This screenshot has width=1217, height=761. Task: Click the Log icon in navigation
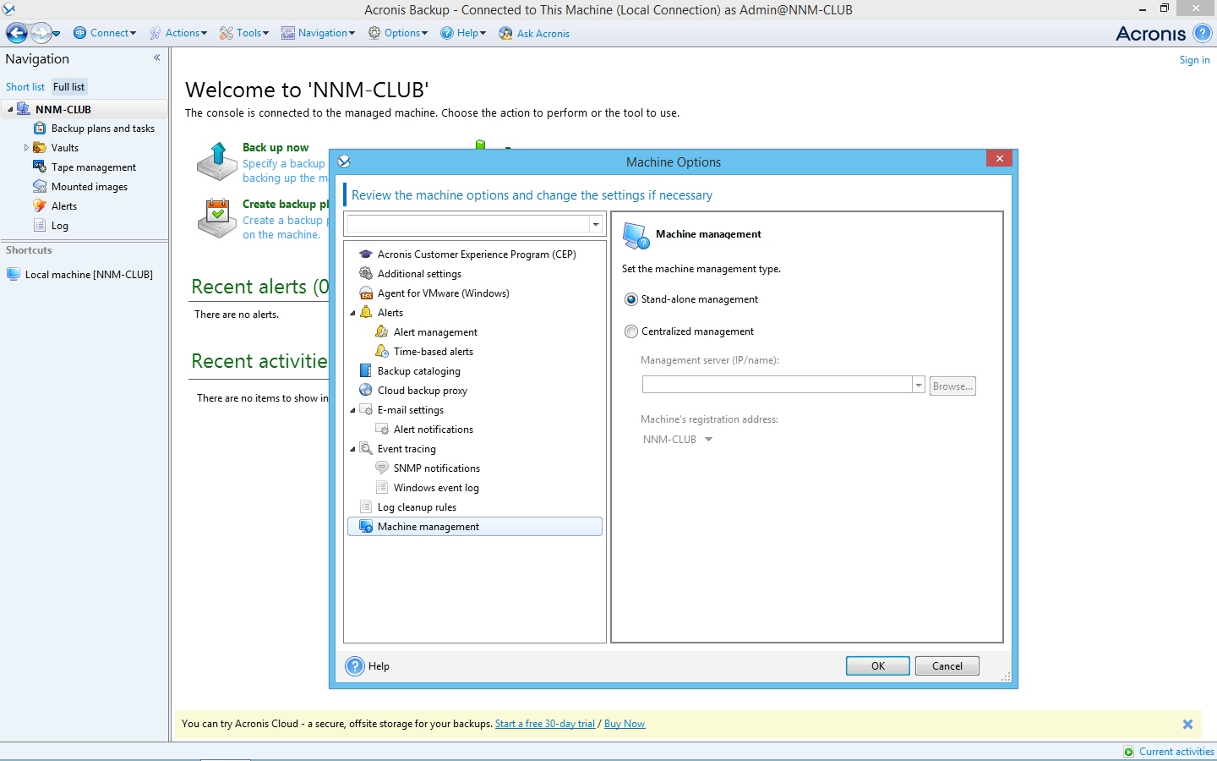(x=40, y=226)
